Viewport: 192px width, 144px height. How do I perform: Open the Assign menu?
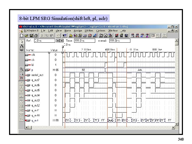78,31
